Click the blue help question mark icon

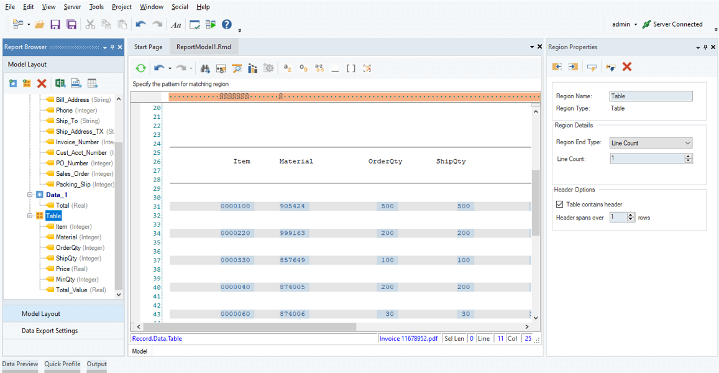227,25
